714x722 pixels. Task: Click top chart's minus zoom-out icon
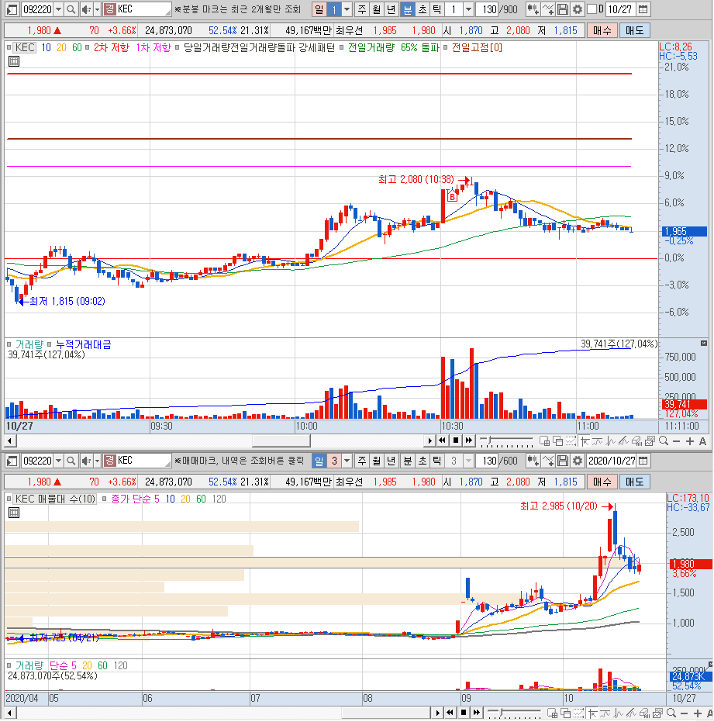tap(676, 441)
